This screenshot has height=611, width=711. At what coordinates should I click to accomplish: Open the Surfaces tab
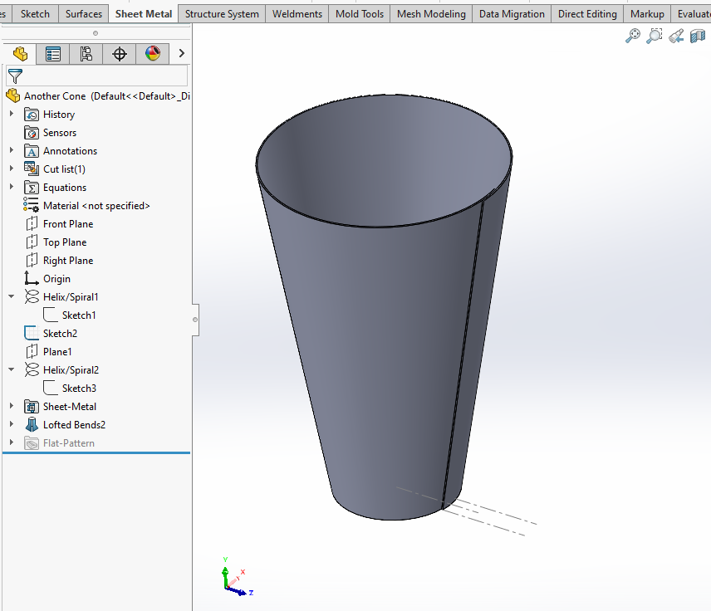click(x=84, y=14)
